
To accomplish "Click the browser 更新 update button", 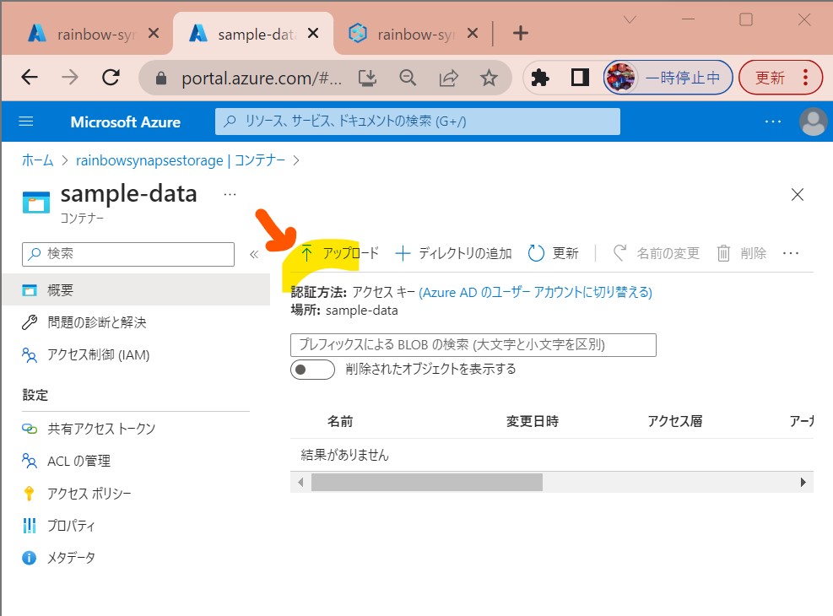I will click(x=781, y=78).
